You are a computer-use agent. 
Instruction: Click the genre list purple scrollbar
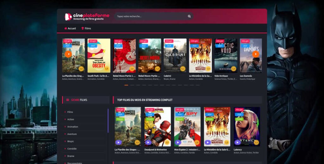108,121
